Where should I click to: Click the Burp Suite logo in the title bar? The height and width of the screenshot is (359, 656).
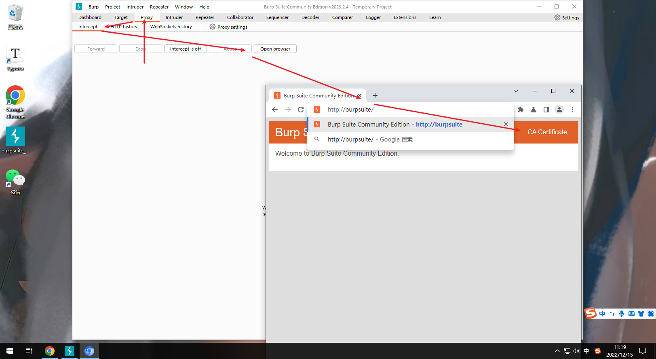[79, 6]
